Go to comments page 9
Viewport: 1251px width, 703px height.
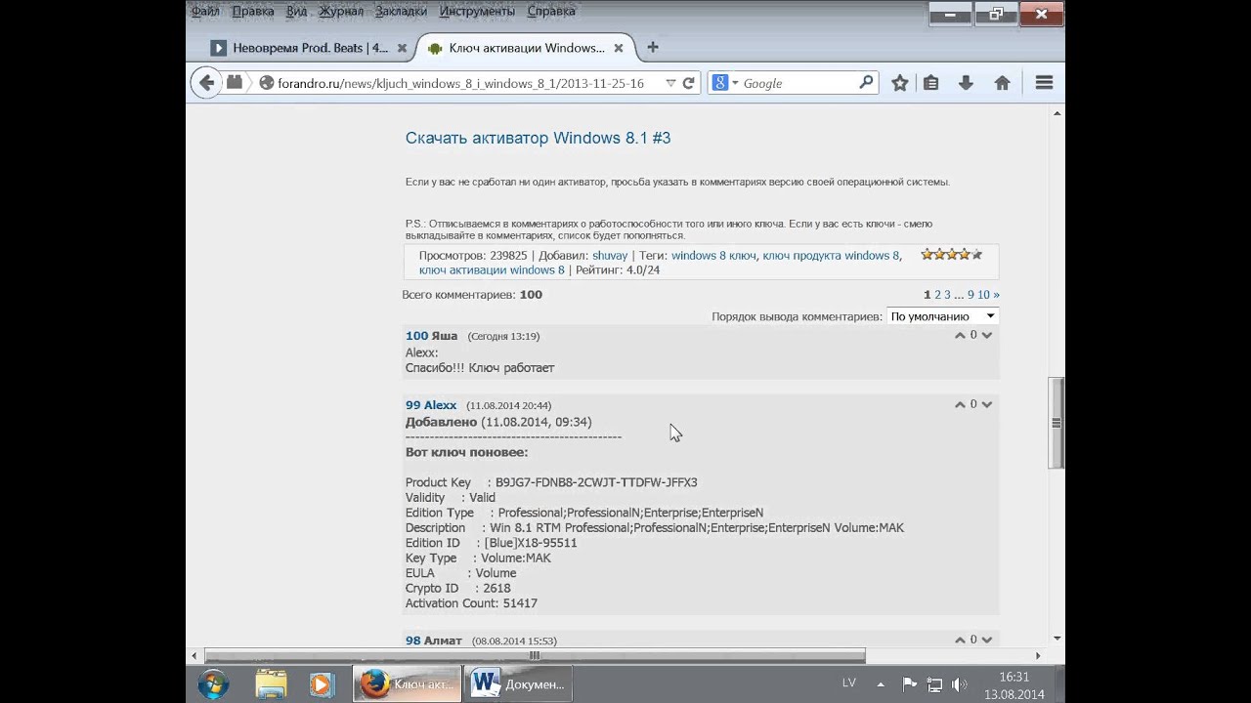(971, 294)
